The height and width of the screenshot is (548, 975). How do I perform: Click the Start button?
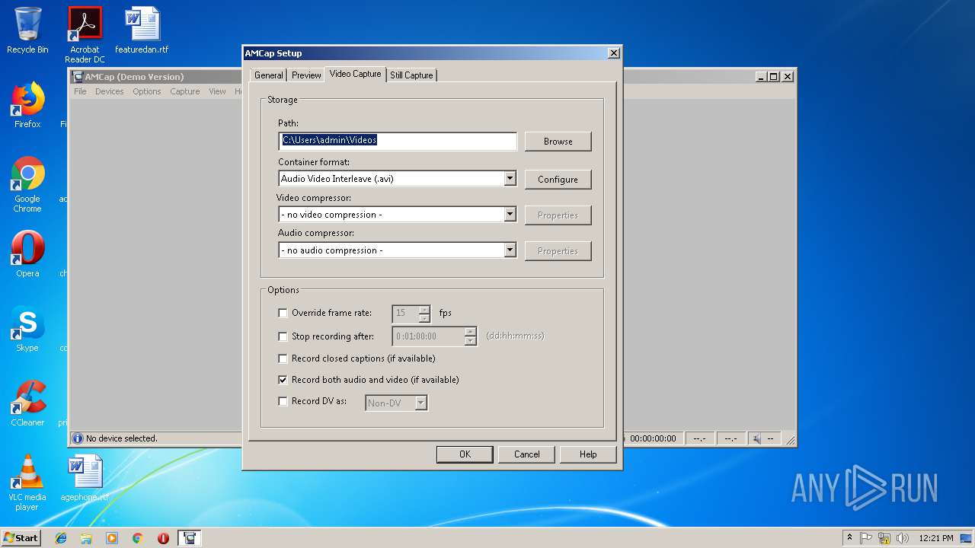point(21,537)
